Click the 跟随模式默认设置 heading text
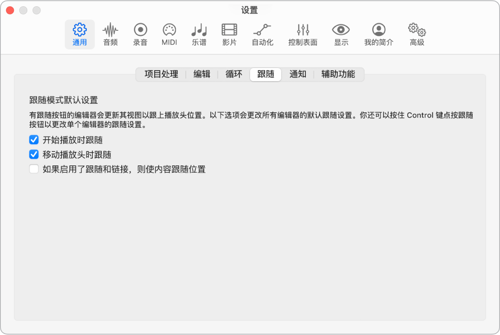The width and height of the screenshot is (500, 335). (x=64, y=100)
